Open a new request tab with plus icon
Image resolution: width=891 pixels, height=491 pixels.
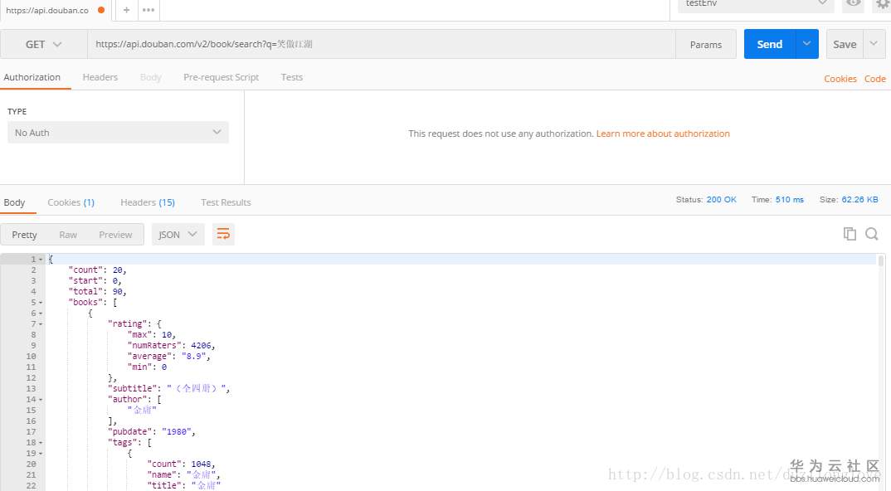(x=126, y=10)
